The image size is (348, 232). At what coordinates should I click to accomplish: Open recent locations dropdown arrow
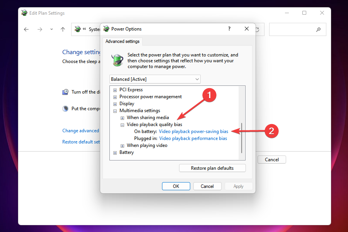pos(51,29)
